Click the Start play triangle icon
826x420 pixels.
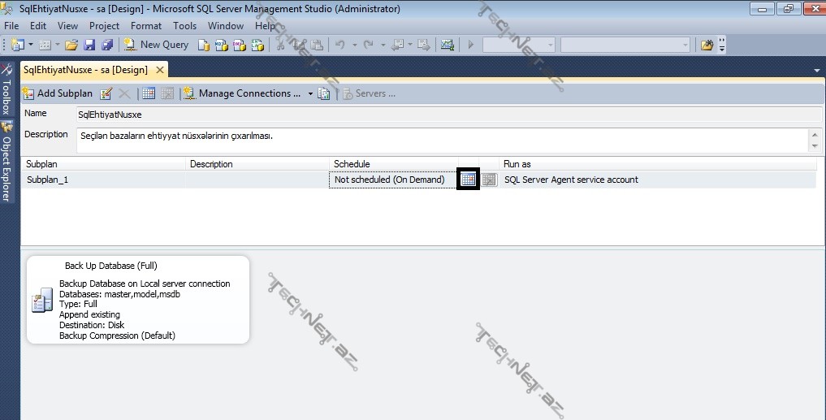click(x=471, y=45)
